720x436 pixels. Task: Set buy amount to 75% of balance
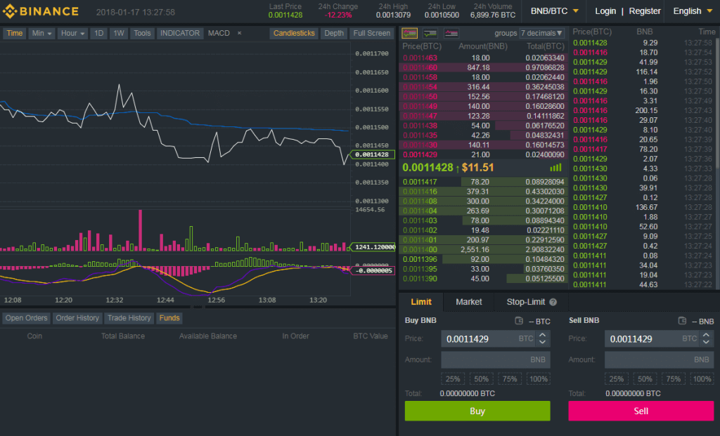tap(509, 378)
